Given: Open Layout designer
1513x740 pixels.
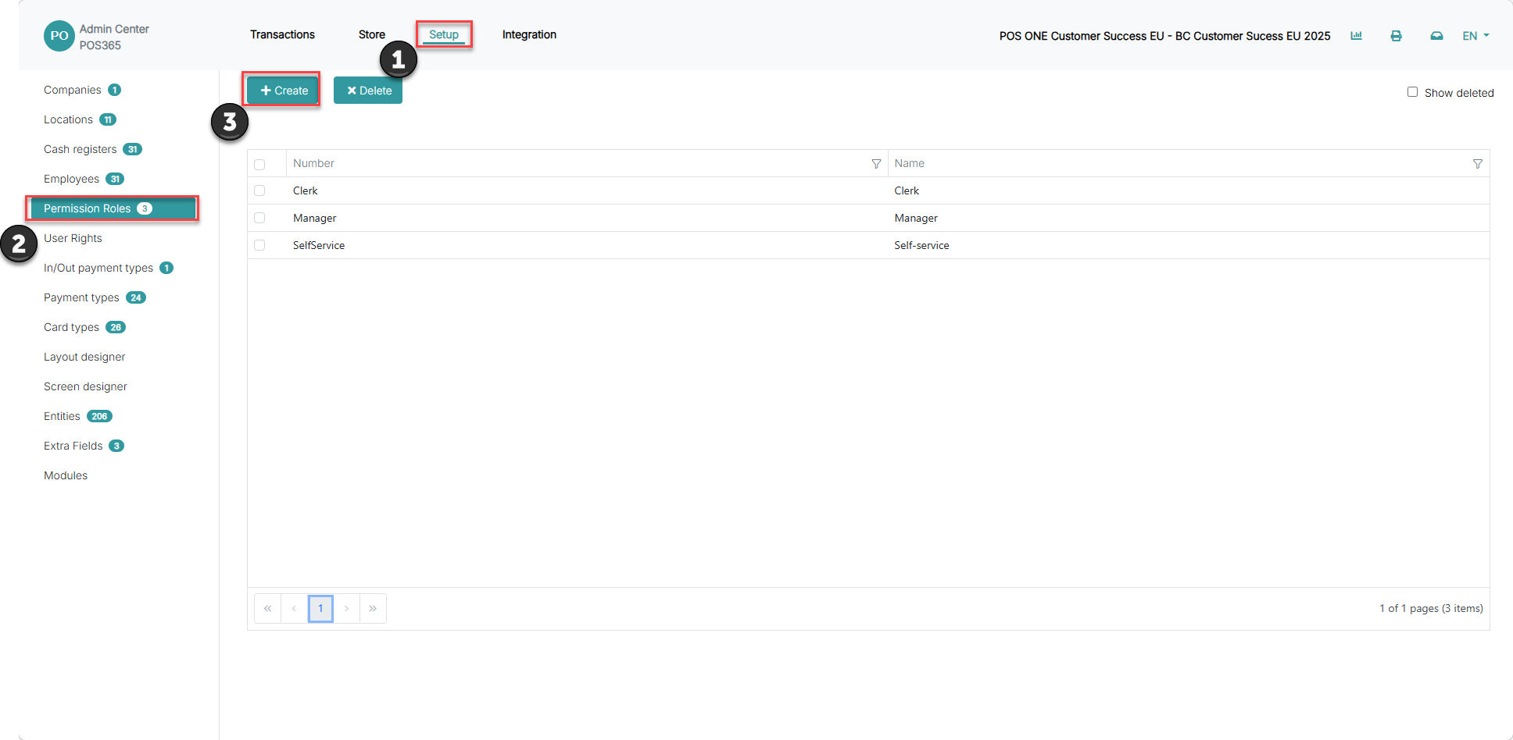Looking at the screenshot, I should (84, 357).
